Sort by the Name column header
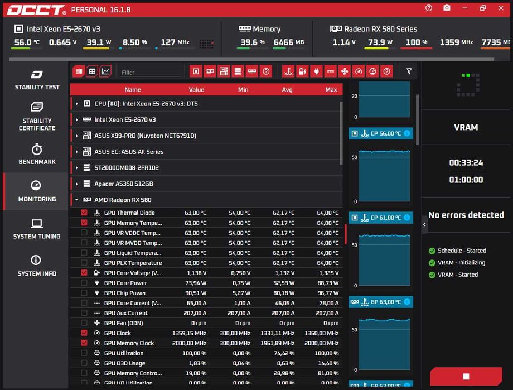This screenshot has width=513, height=390. tap(133, 89)
